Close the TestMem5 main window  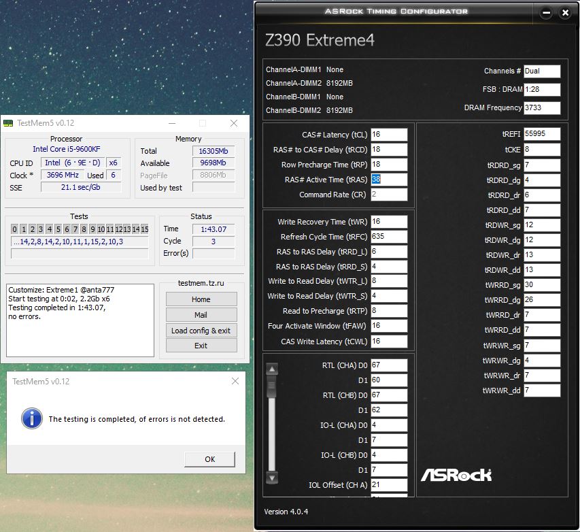(234, 123)
